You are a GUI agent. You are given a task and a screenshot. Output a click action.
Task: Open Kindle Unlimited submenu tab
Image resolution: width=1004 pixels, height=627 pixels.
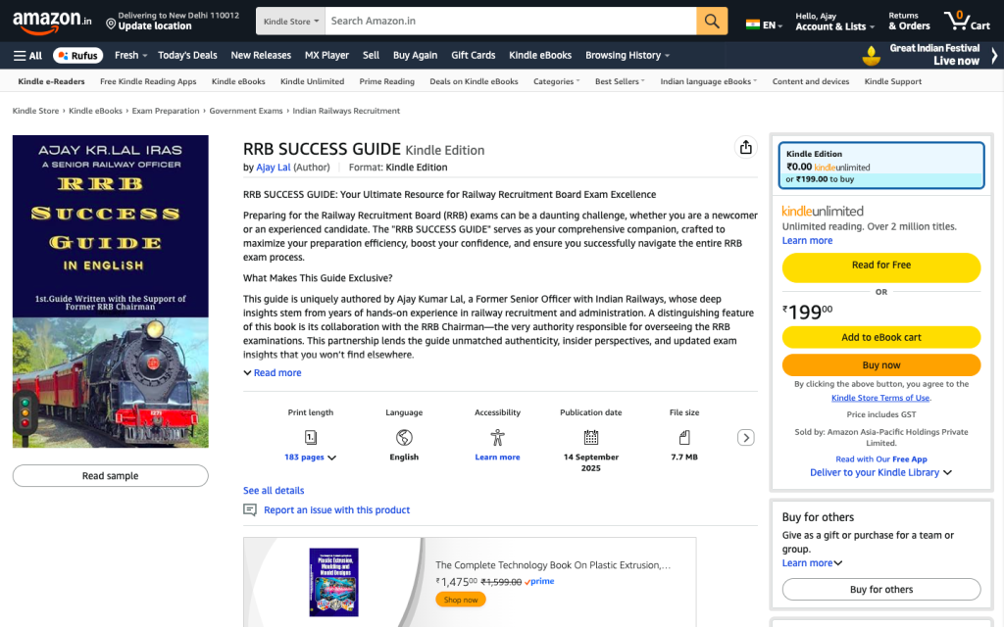click(x=312, y=81)
